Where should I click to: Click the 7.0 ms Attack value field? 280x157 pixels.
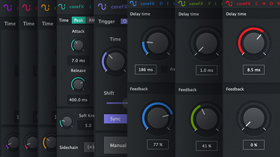pyautogui.click(x=78, y=61)
